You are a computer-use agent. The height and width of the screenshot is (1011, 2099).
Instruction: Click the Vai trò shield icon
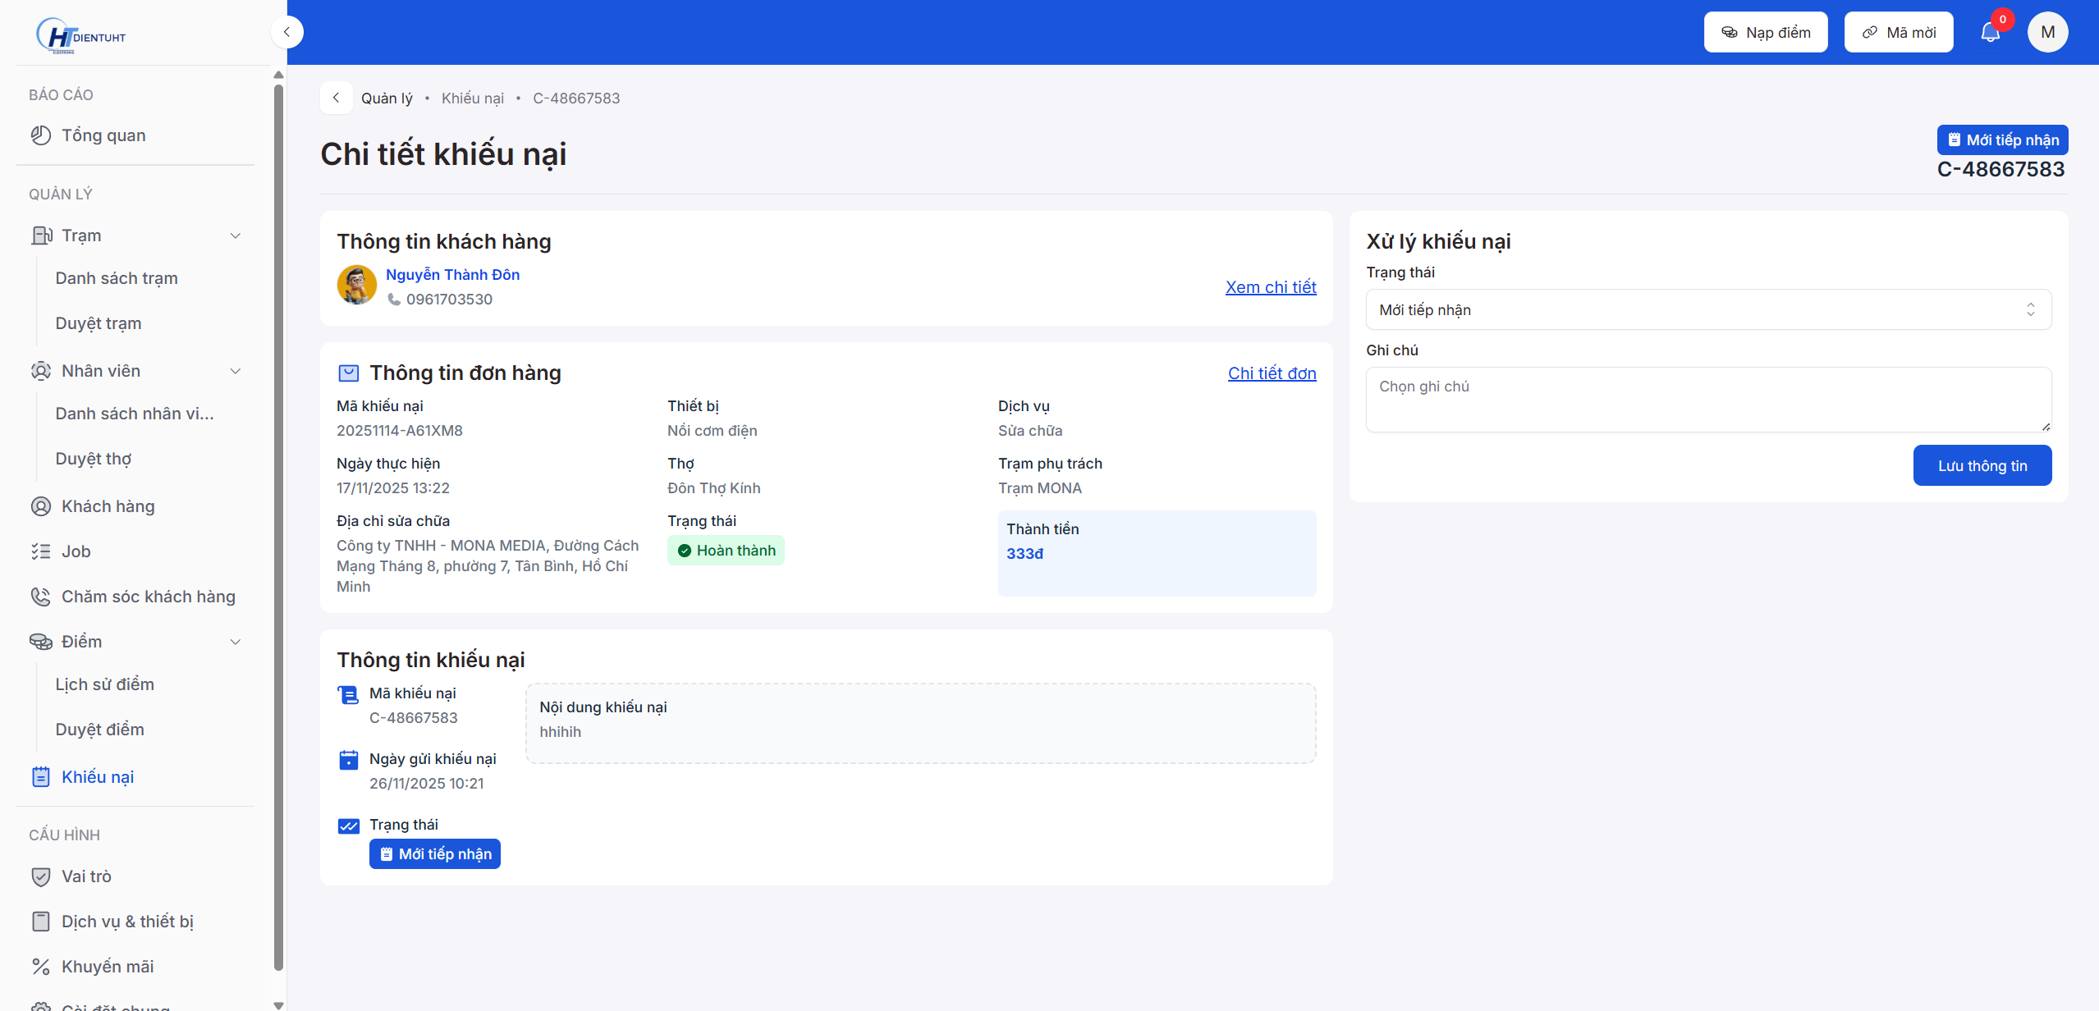click(41, 876)
